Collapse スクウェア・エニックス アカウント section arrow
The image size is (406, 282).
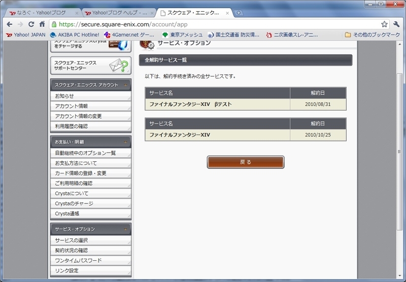[125, 85]
